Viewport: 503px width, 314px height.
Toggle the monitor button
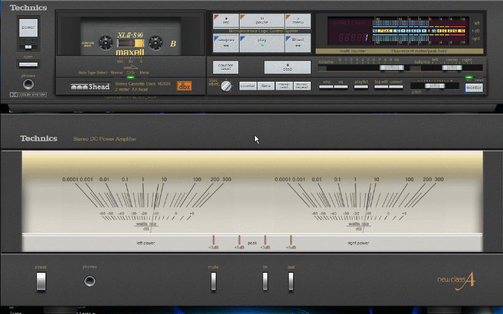tap(474, 88)
